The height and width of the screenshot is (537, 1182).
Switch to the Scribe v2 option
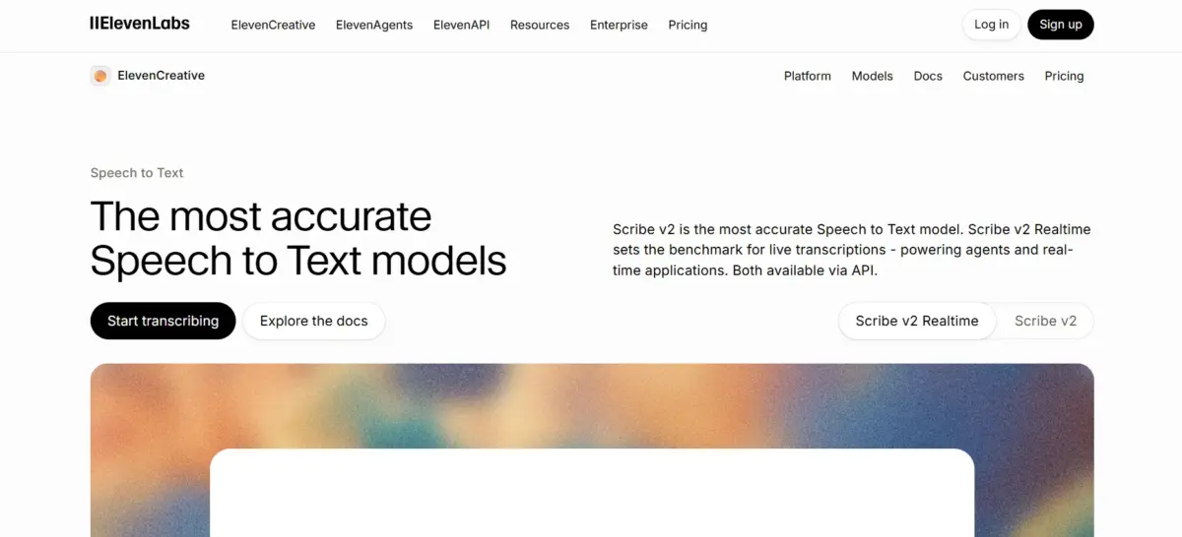pyautogui.click(x=1045, y=321)
